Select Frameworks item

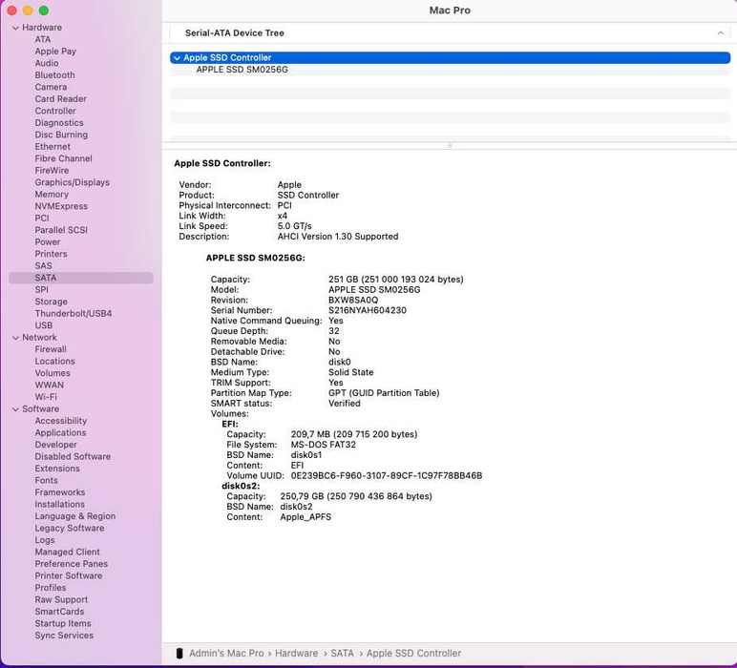tap(60, 492)
